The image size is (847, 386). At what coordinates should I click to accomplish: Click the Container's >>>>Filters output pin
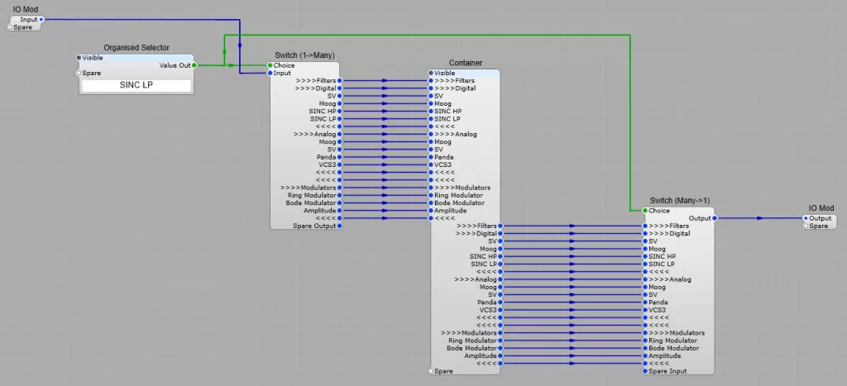tap(500, 226)
